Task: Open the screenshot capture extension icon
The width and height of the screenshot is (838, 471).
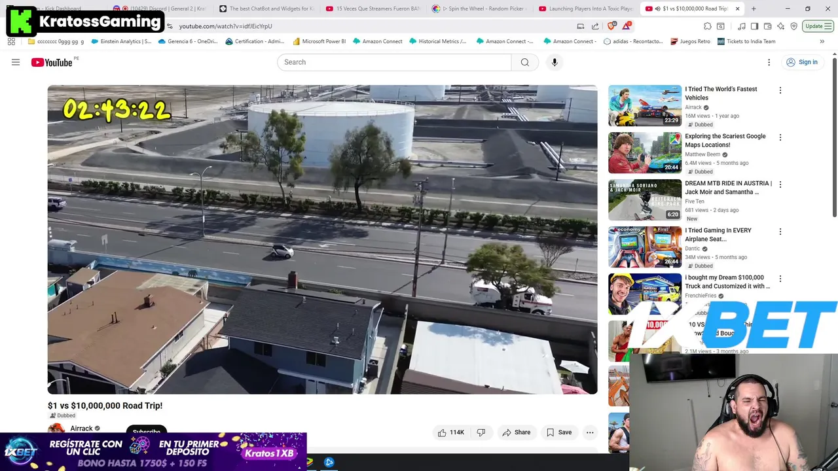Action: 721,26
